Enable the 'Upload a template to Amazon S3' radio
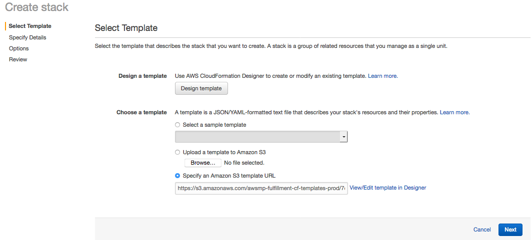The image size is (531, 240). point(177,152)
